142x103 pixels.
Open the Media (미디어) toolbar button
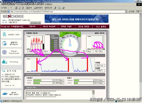click(48, 8)
